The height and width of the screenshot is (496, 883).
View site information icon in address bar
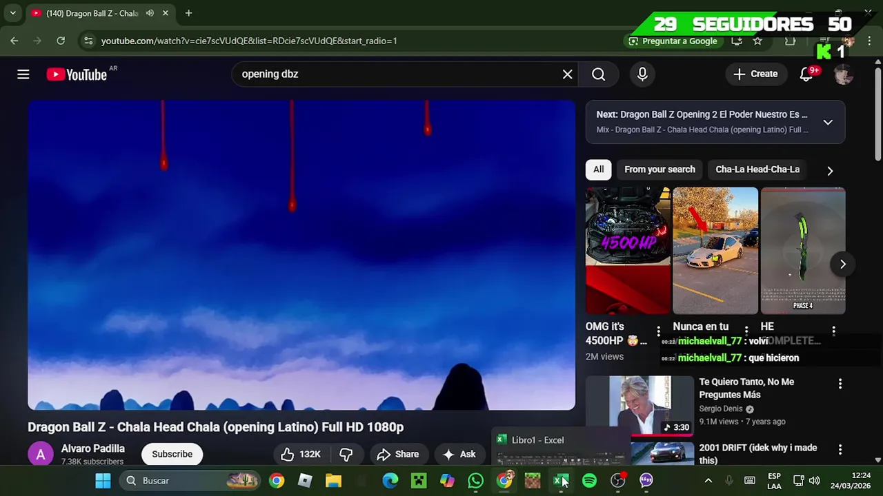click(88, 41)
